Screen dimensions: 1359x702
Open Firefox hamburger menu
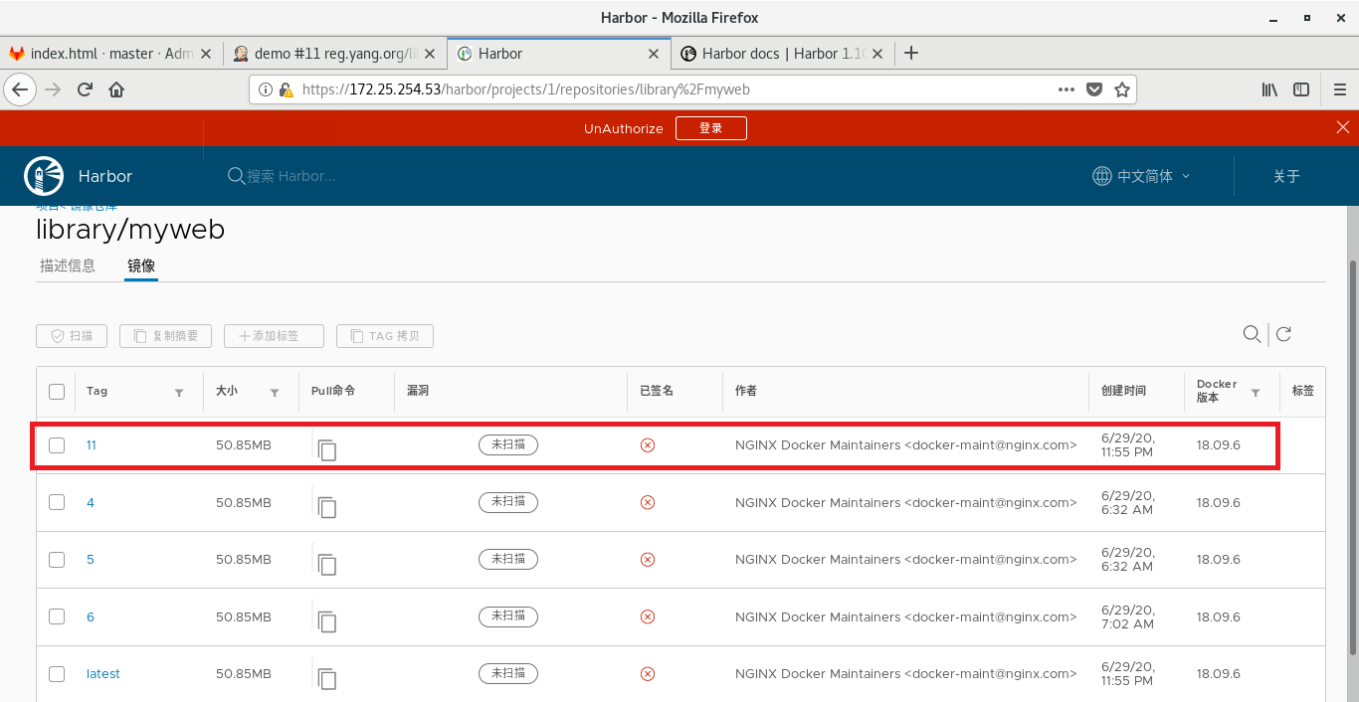pyautogui.click(x=1339, y=89)
